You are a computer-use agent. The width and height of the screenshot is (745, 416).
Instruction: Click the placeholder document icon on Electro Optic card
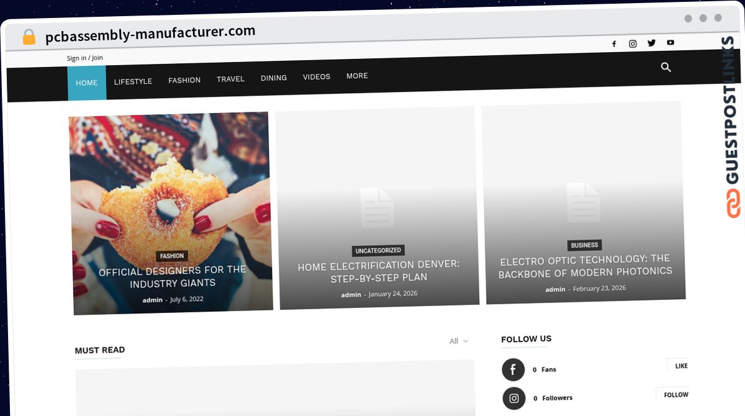583,202
